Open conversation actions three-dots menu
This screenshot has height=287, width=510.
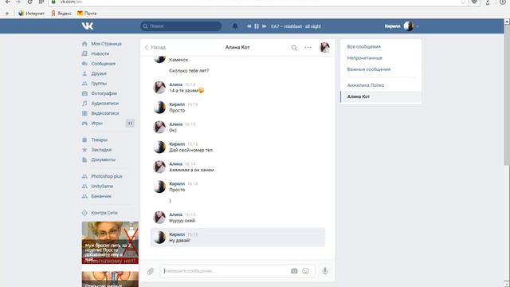(x=308, y=48)
